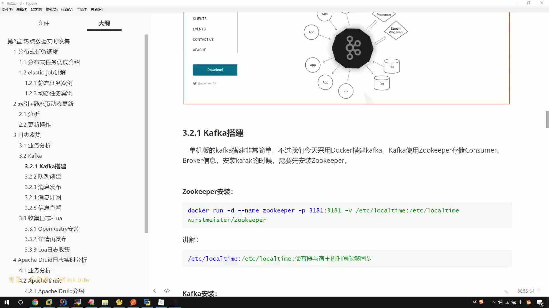The image size is (549, 308).
Task: Click the CH language indicator
Action: 475,302
